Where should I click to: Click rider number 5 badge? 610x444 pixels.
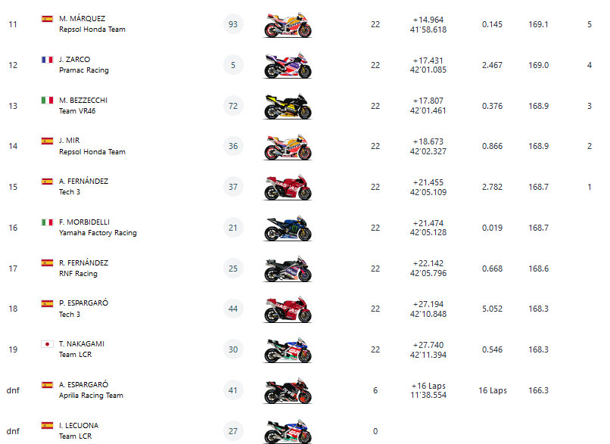(233, 65)
